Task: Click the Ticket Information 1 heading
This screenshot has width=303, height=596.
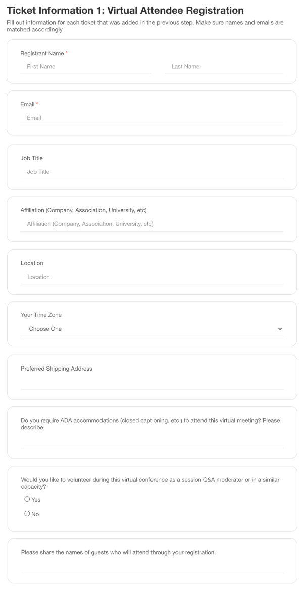Action: point(125,10)
